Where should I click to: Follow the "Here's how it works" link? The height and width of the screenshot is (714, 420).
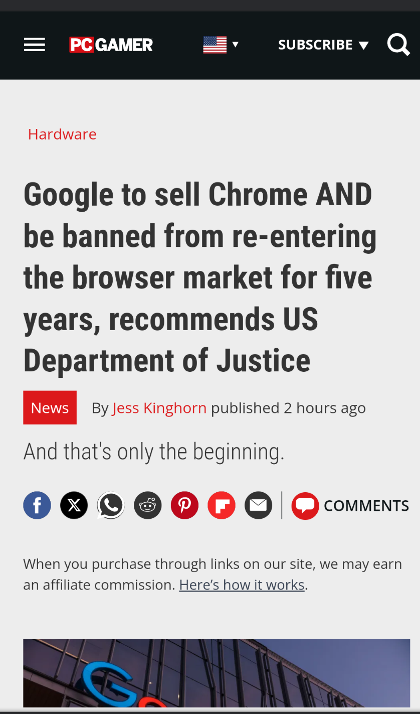(242, 585)
